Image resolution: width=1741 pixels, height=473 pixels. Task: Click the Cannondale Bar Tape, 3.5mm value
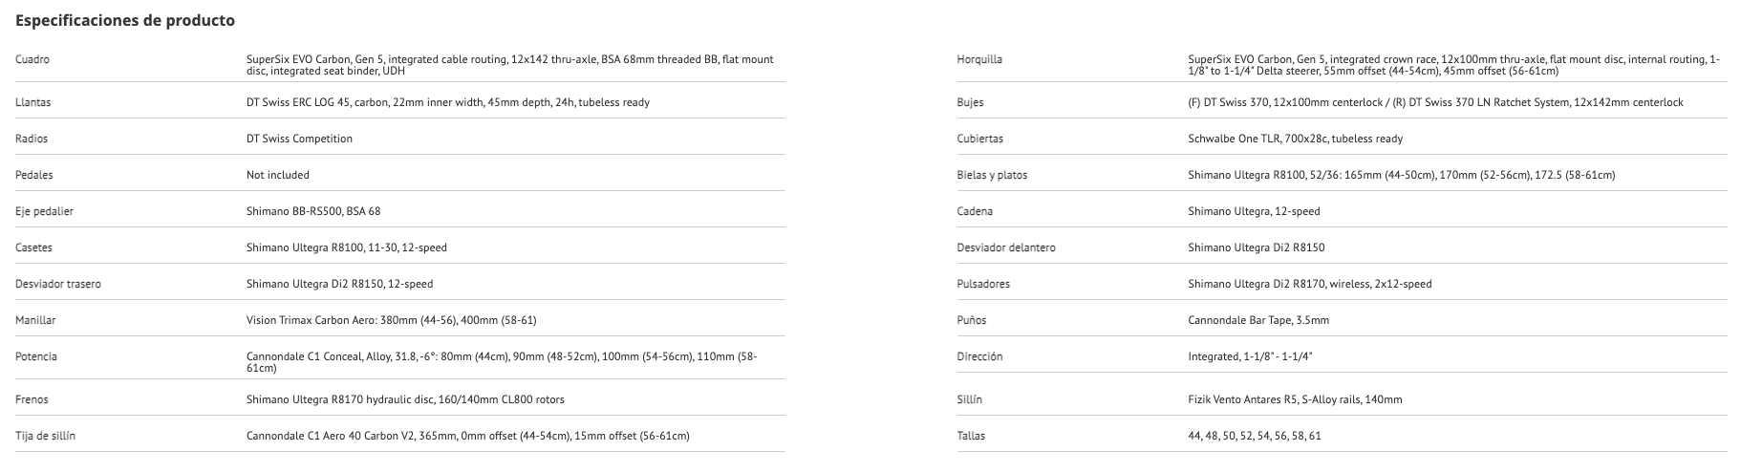point(1257,320)
